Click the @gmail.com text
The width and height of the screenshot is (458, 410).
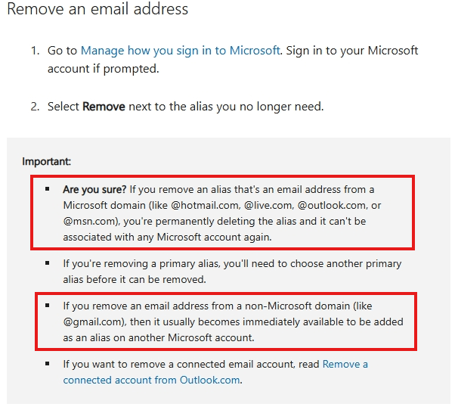tap(94, 322)
